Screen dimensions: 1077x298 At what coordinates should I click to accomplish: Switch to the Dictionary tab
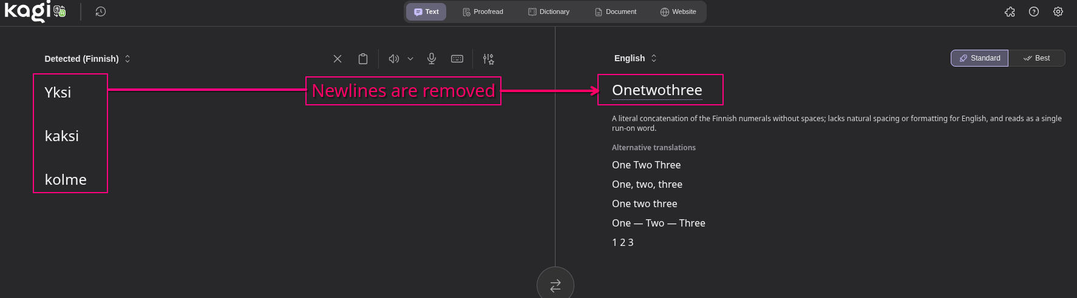(549, 12)
